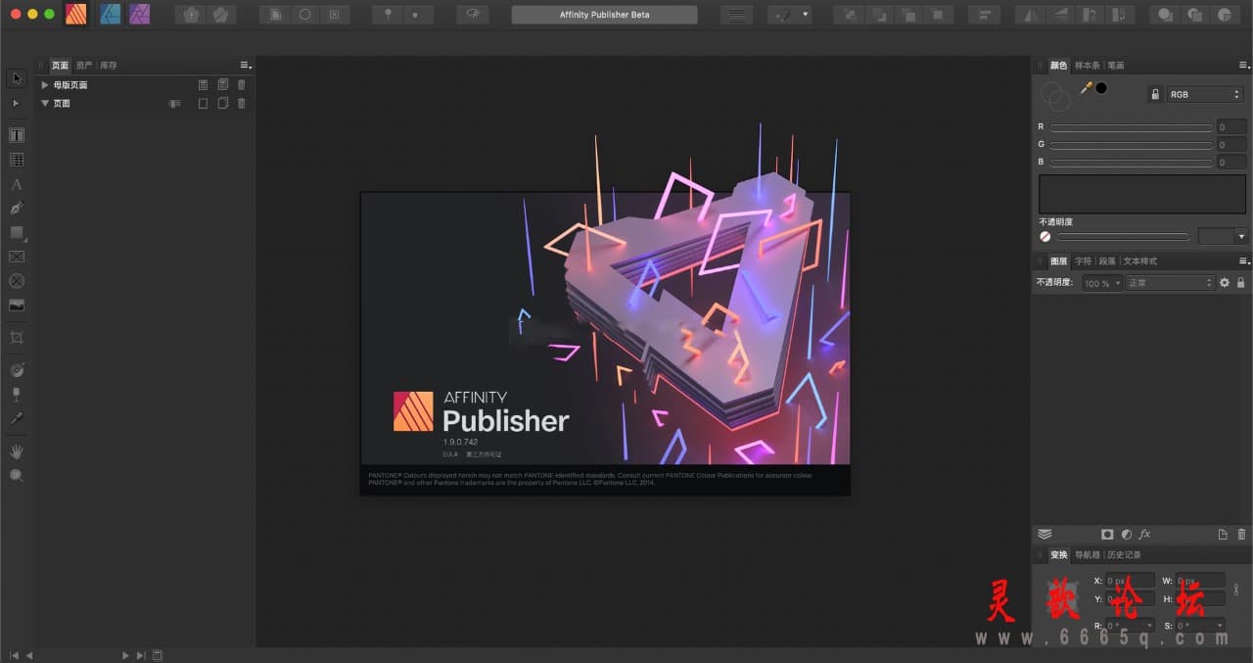The width and height of the screenshot is (1253, 663).
Task: Expand the 母版页面 section
Action: click(45, 85)
